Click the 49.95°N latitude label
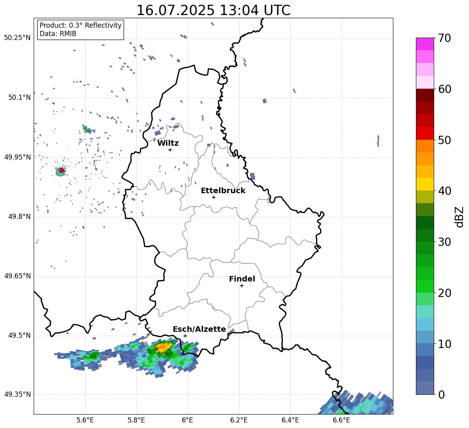The height and width of the screenshot is (428, 469). click(x=17, y=157)
